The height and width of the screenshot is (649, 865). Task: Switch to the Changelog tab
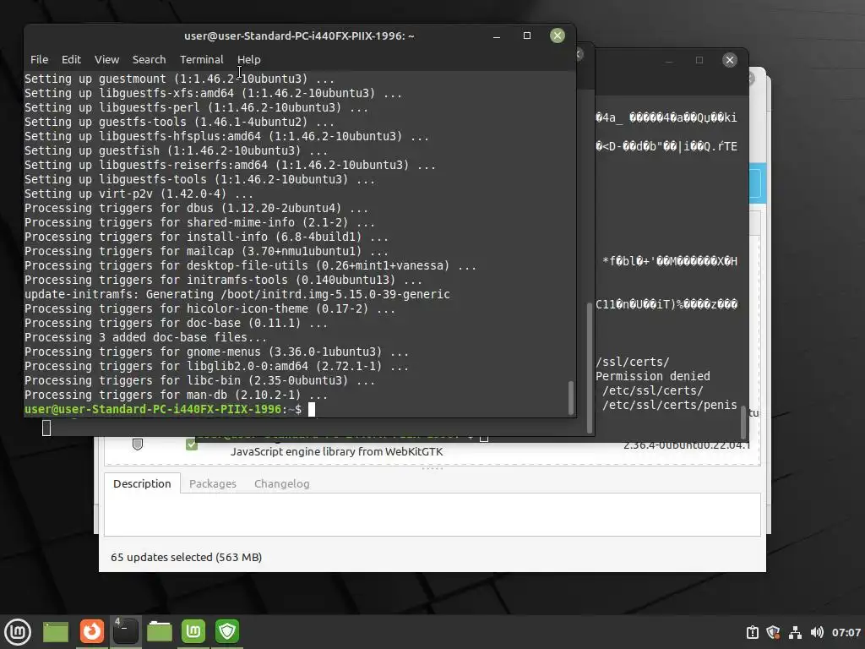tap(282, 483)
